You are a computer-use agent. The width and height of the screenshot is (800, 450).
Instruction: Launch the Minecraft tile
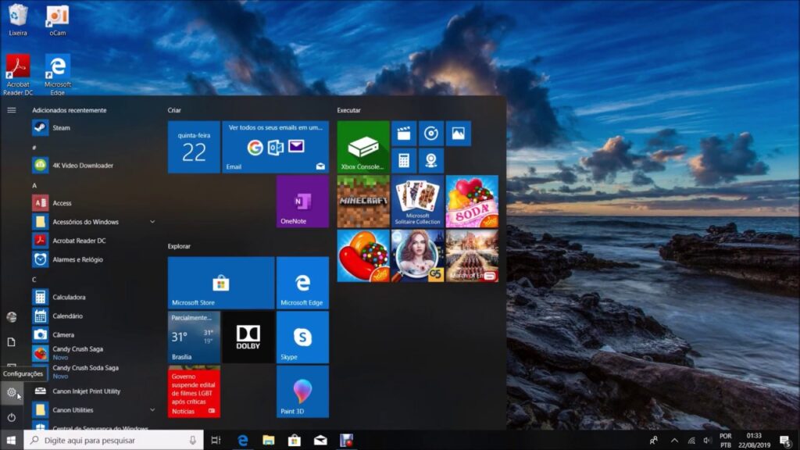pos(363,202)
